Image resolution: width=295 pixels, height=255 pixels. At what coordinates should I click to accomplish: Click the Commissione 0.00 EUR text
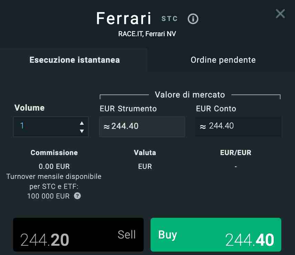[x=54, y=166]
